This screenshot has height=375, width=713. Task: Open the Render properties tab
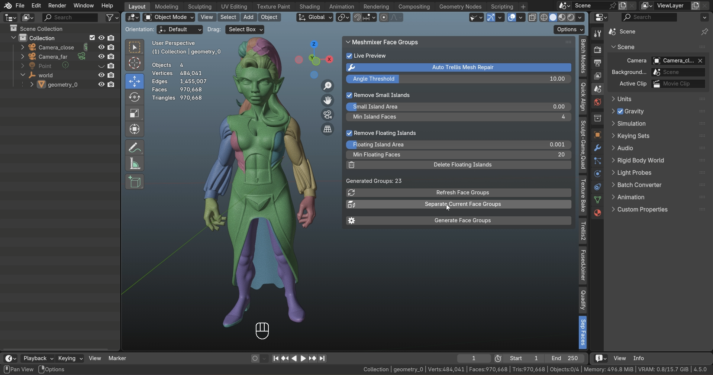(597, 50)
